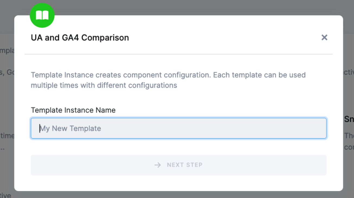Close the UA and GA4 Comparison dialog
Viewport: 354px width, 198px height.
tap(324, 37)
